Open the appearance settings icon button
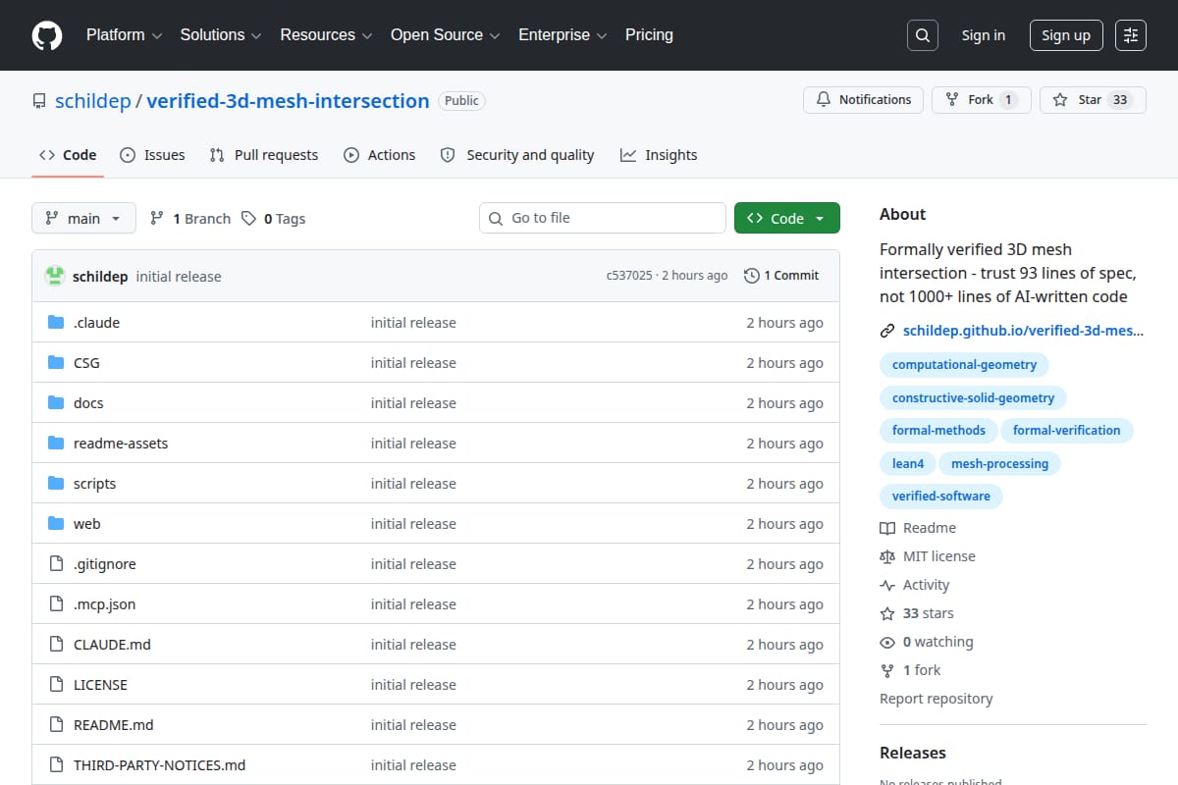 click(x=1131, y=35)
